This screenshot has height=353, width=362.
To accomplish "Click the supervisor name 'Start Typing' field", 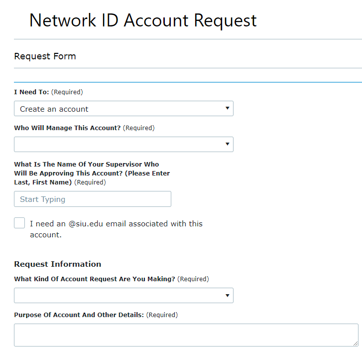I will click(x=93, y=199).
